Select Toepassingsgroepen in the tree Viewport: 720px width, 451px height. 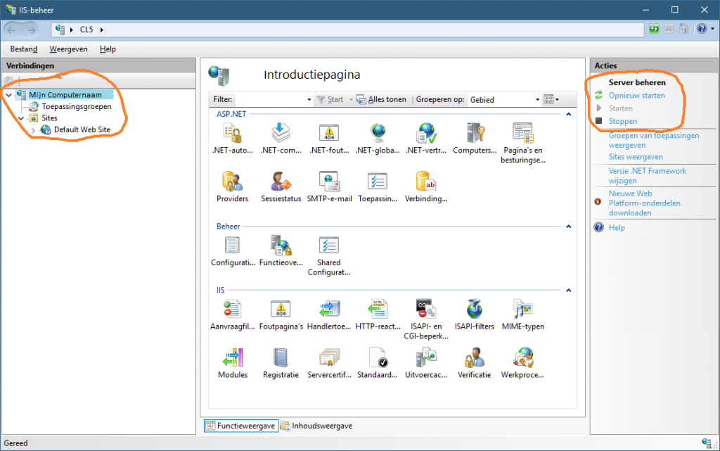(x=76, y=106)
